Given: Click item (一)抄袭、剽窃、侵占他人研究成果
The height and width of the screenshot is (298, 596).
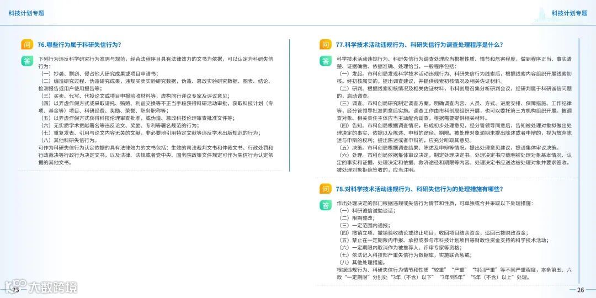Looking at the screenshot, I should 99,73.
